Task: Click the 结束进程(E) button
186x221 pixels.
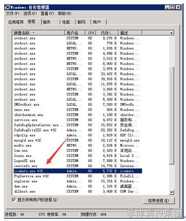Action: click(x=159, y=200)
